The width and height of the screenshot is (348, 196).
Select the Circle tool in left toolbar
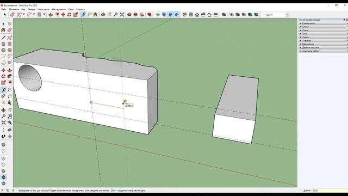coord(3,50)
